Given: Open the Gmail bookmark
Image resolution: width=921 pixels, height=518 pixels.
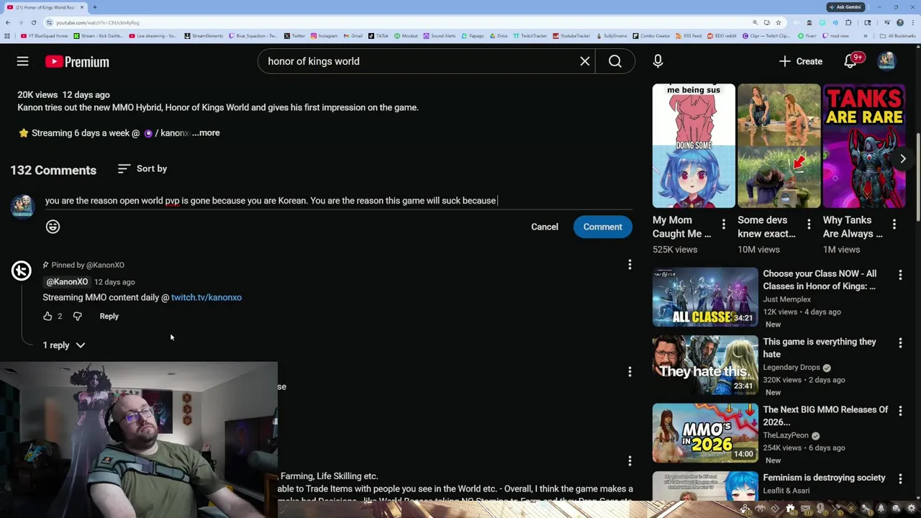Looking at the screenshot, I should point(353,35).
